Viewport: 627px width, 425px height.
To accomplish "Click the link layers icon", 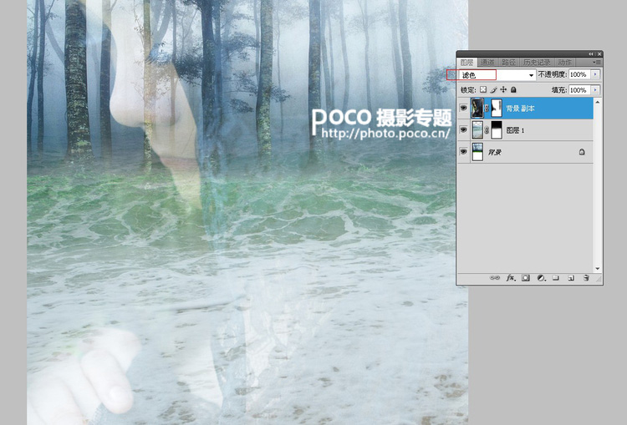I will pos(495,277).
